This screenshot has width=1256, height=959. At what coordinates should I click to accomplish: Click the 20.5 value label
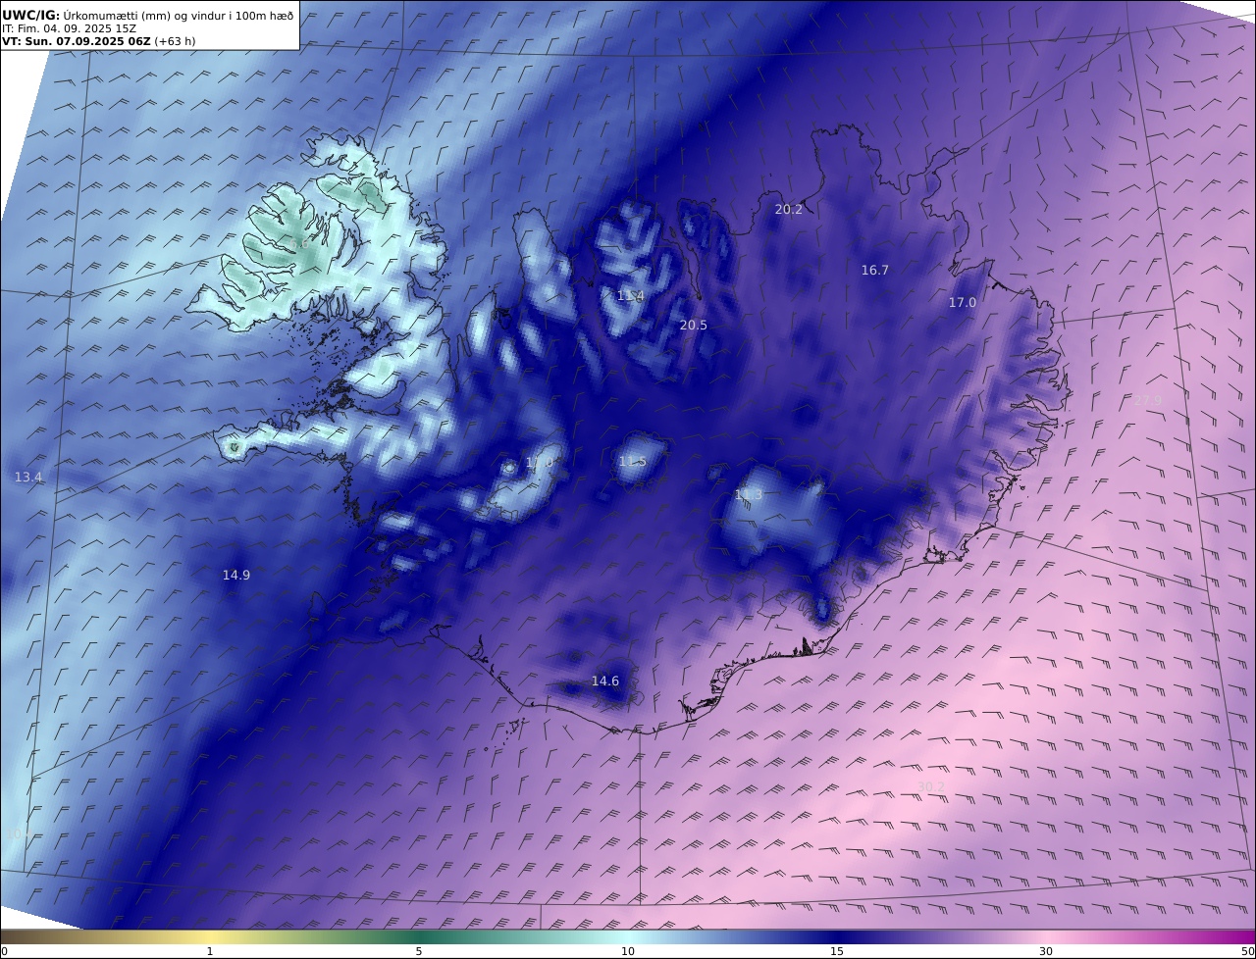pyautogui.click(x=694, y=325)
